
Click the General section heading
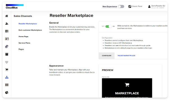54,23
